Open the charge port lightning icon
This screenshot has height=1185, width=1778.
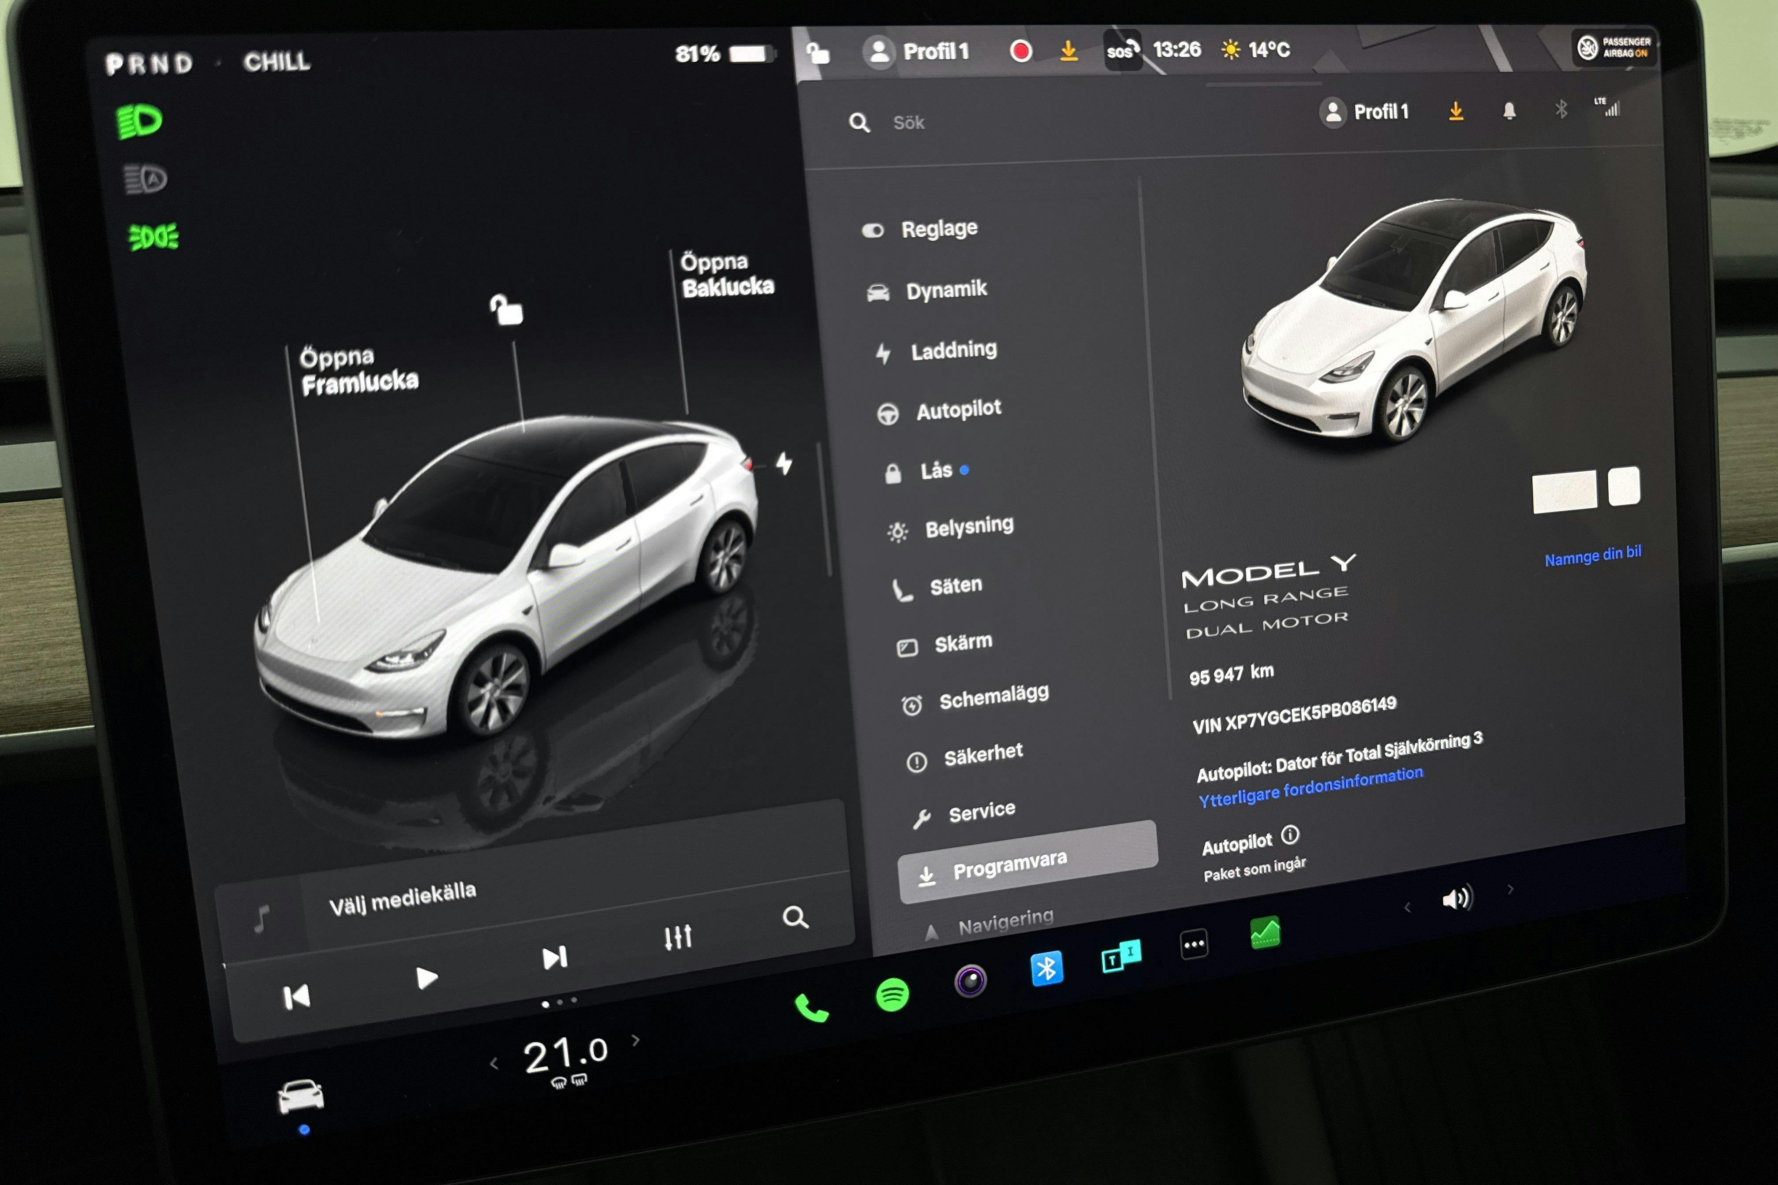pos(784,463)
